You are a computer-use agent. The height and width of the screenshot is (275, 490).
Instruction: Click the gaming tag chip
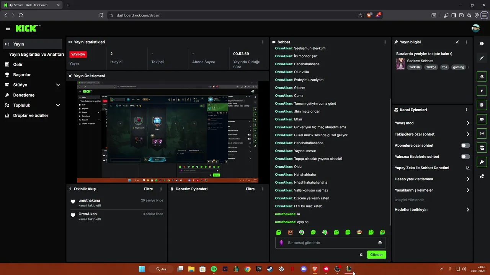(x=458, y=67)
